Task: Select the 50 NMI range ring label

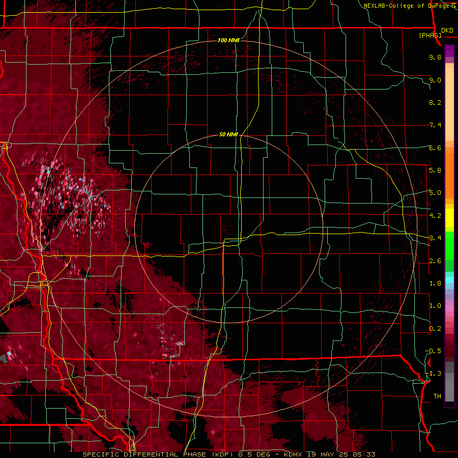Action: 228,134
